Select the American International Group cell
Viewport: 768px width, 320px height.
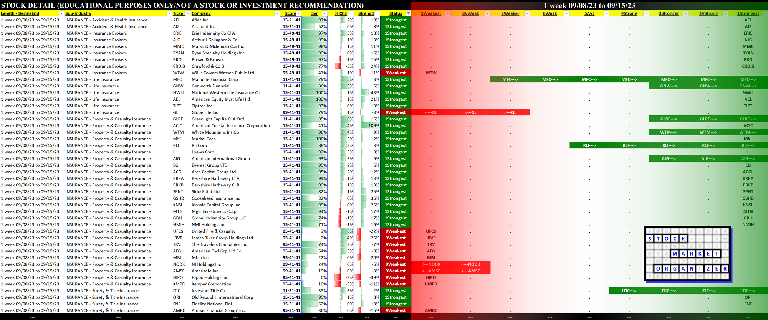pyautogui.click(x=235, y=158)
